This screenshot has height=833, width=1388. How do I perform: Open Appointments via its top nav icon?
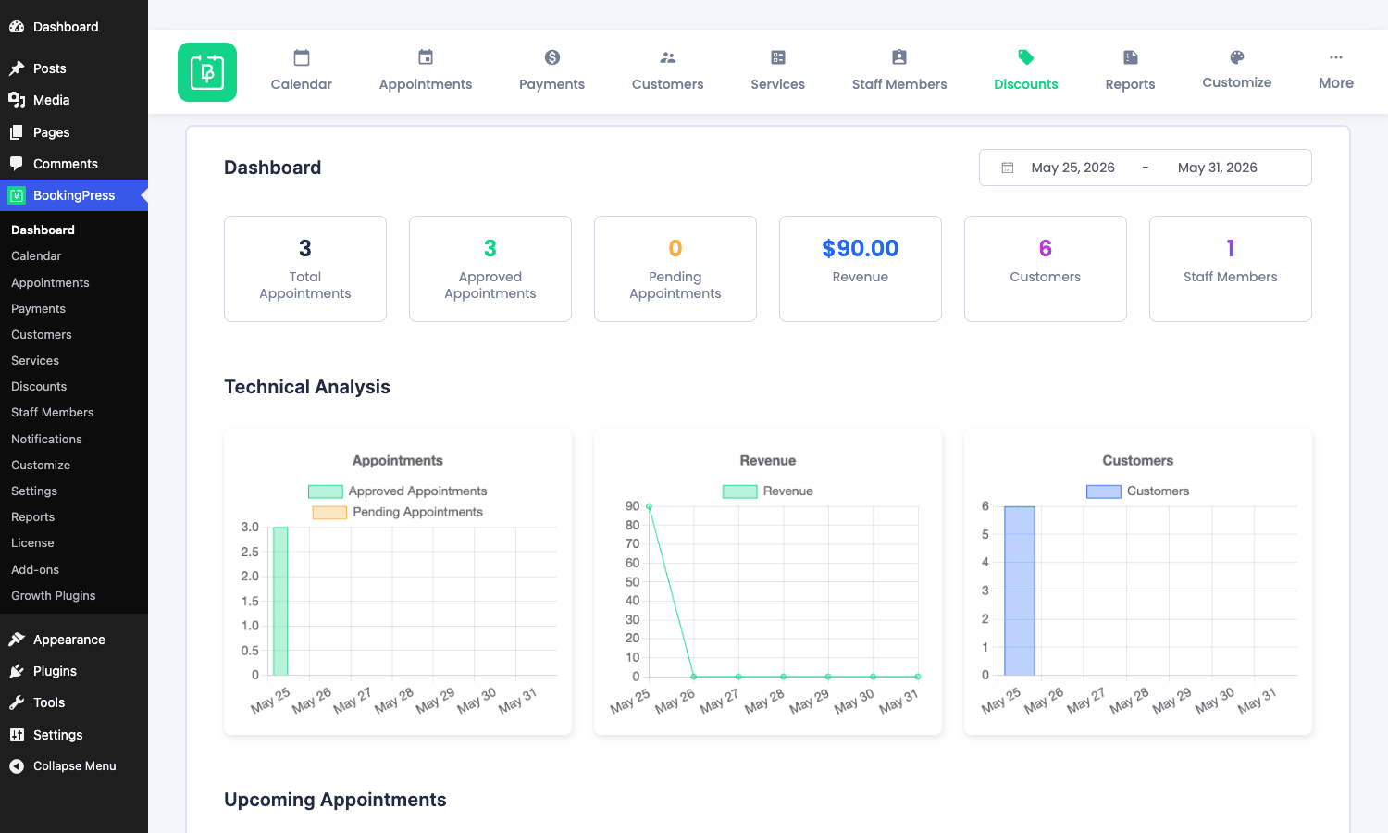coord(426,57)
